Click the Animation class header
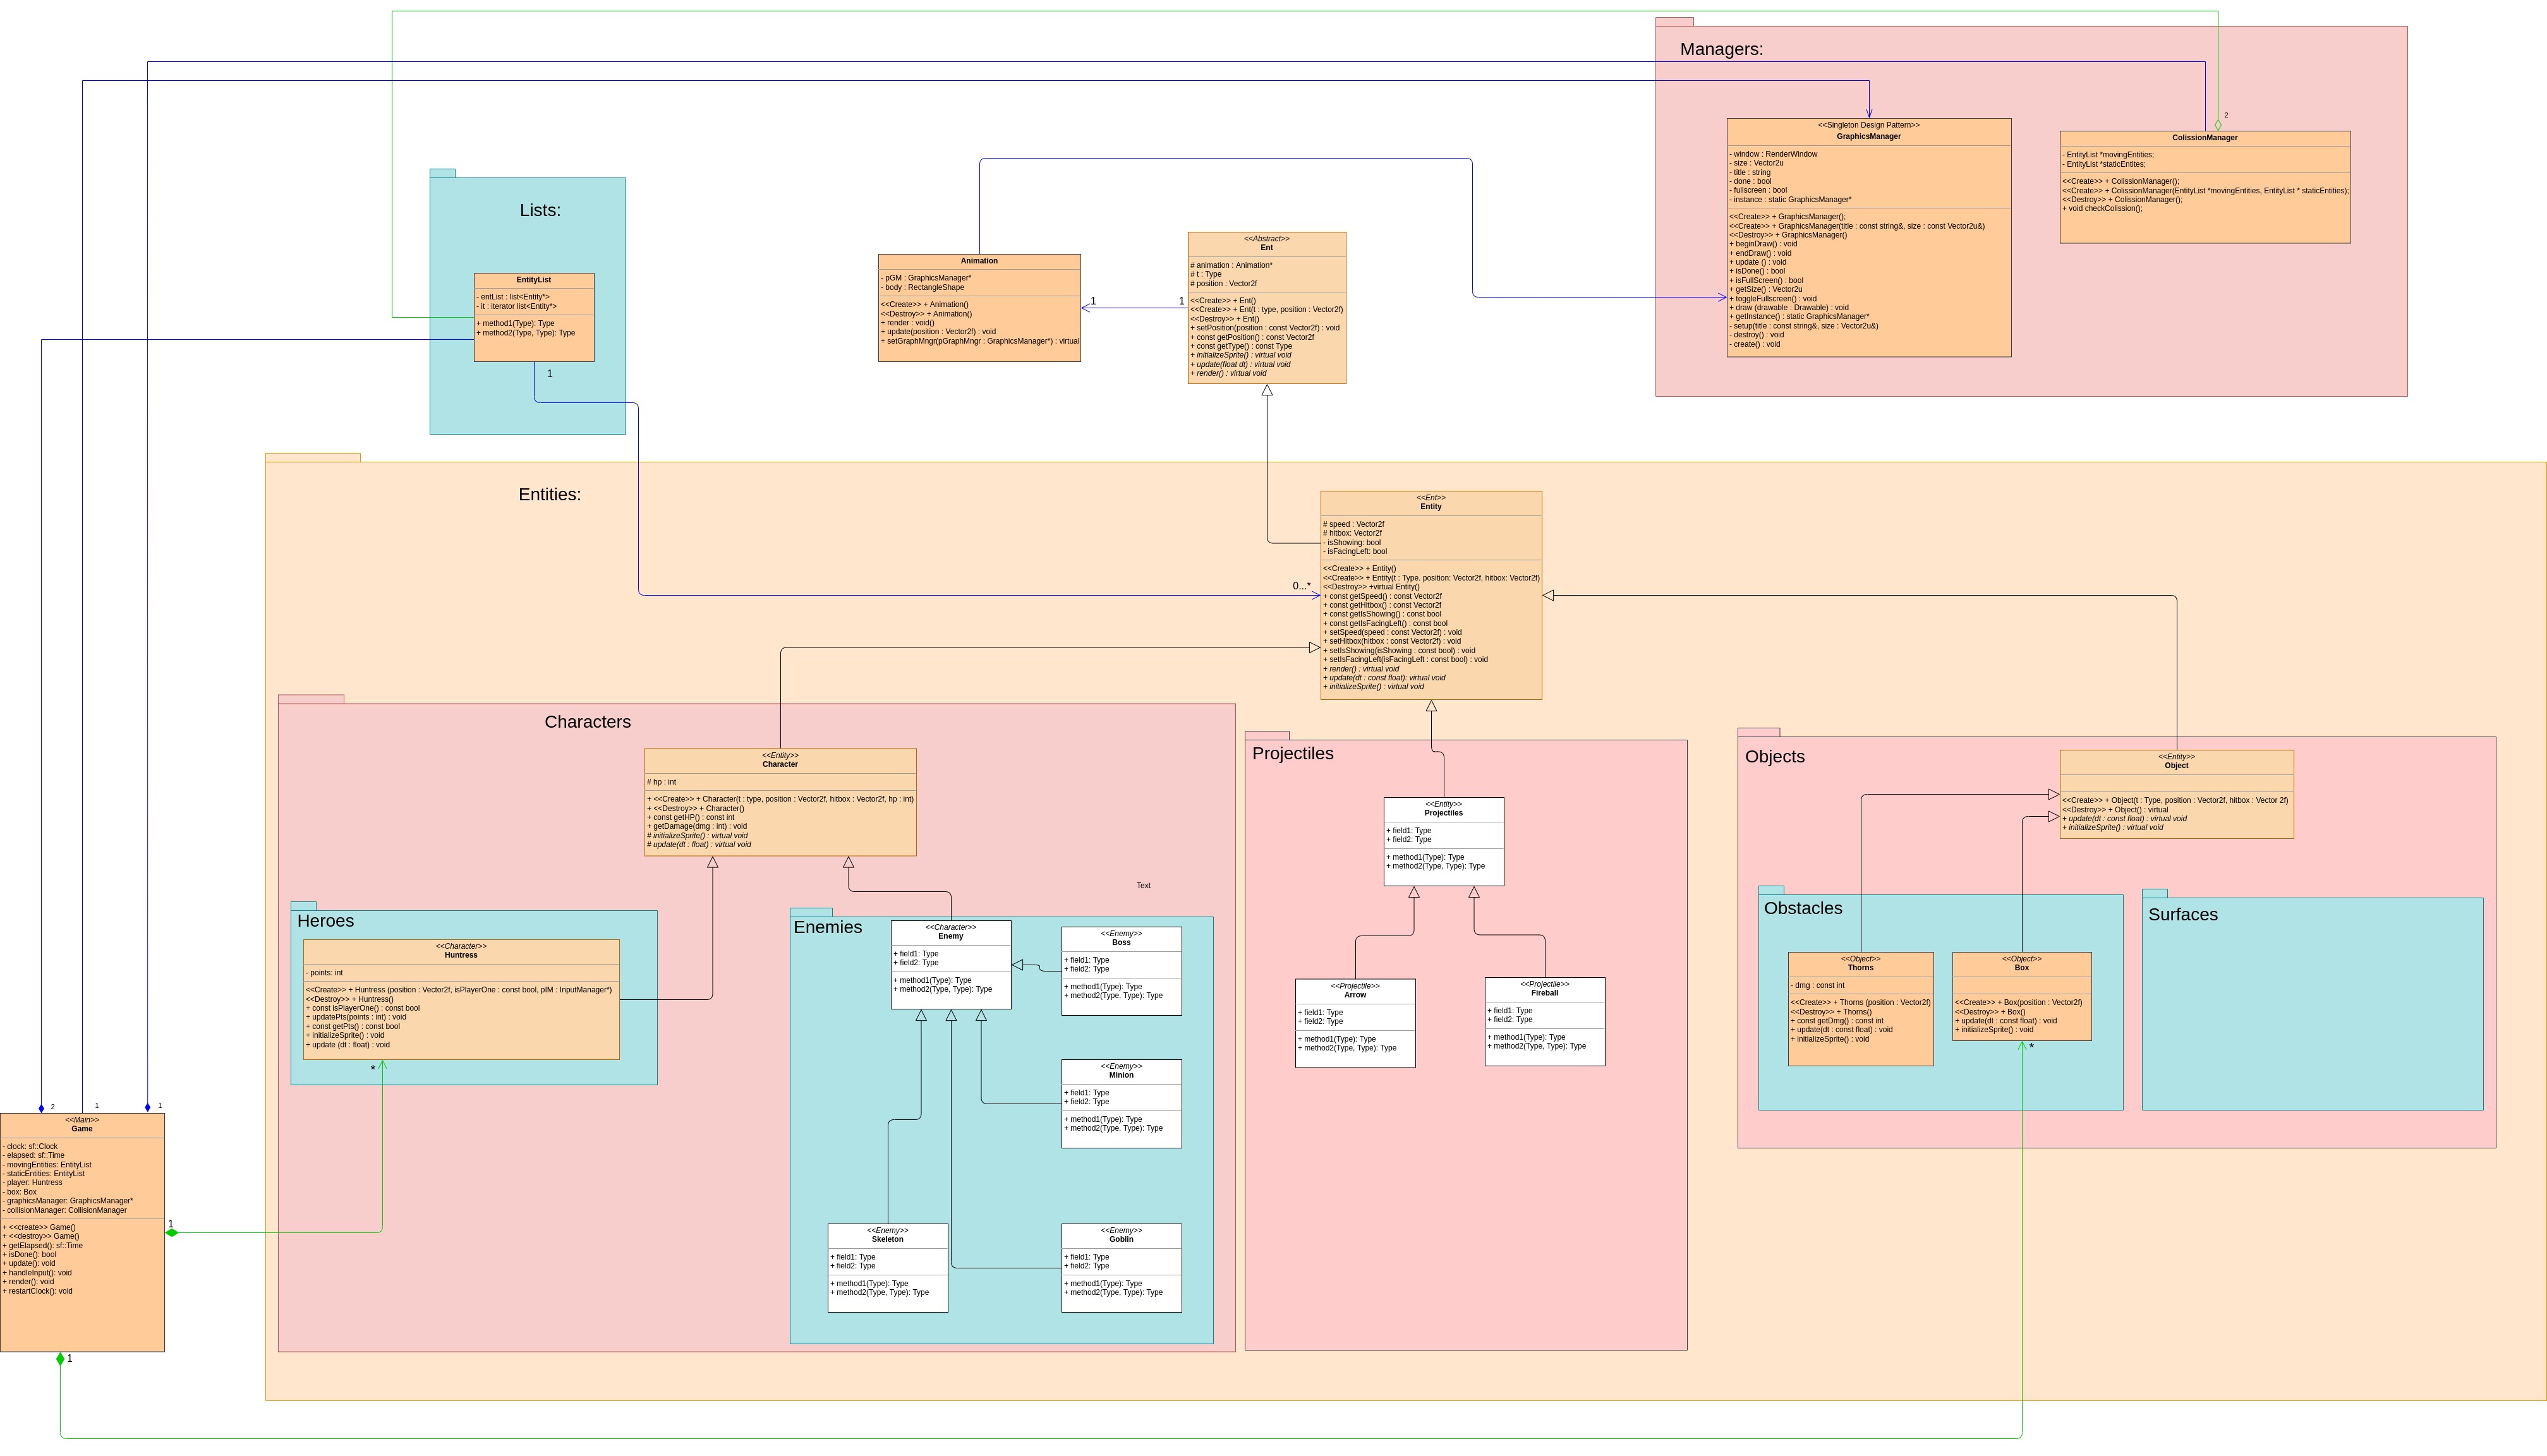 click(x=979, y=261)
